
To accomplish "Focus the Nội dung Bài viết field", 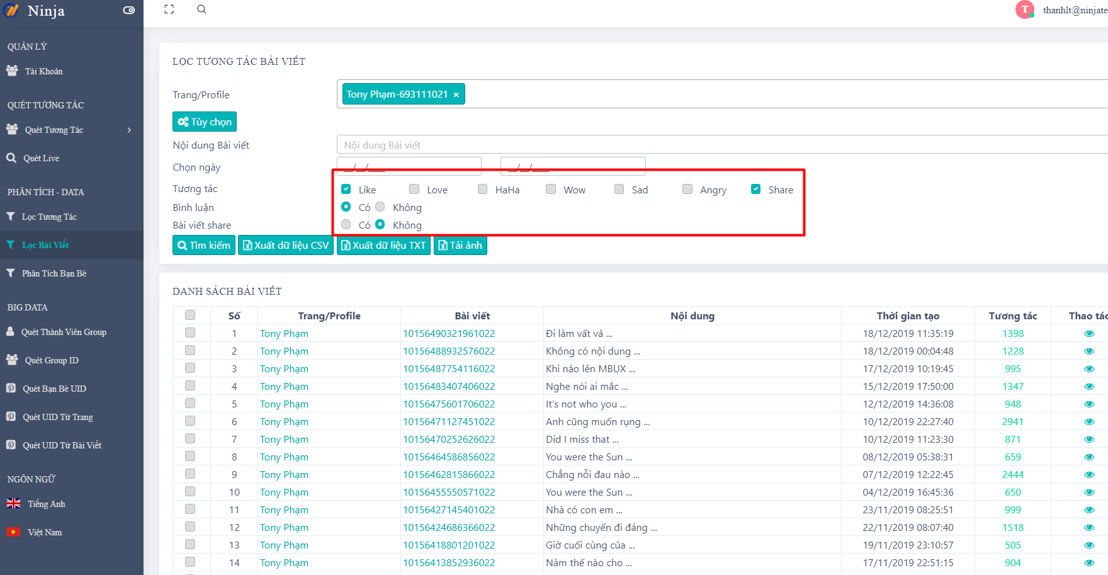I will point(722,144).
